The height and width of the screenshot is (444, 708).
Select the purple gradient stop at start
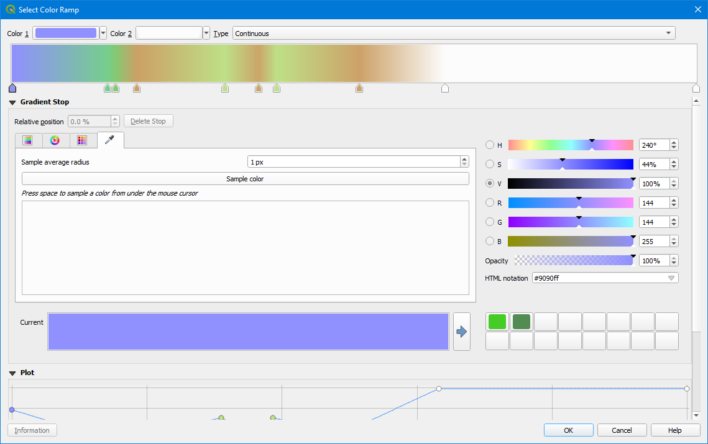(12, 88)
